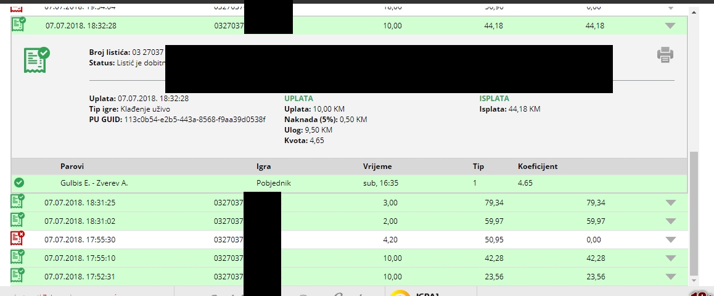Expand the 18:31:02 ticket row arrow
Screen dimensions: 714x296
(670, 221)
